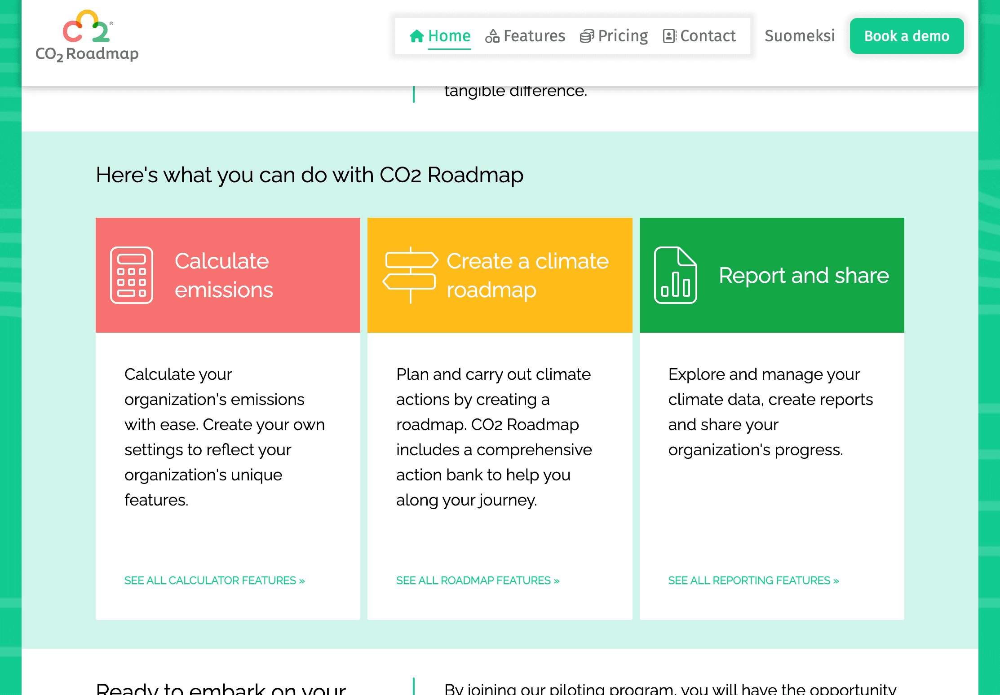Click the calculator icon on the red card
This screenshot has height=695, width=1000.
click(131, 275)
